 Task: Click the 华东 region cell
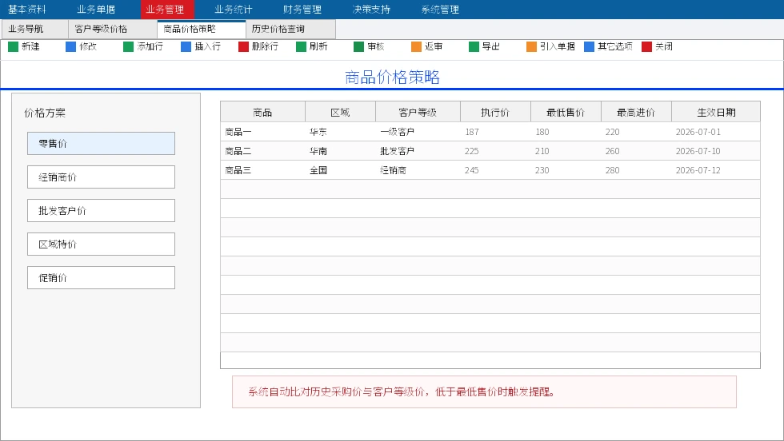coord(340,132)
